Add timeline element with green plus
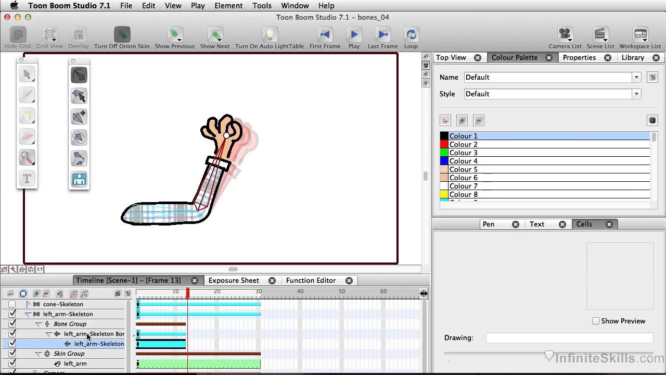The image size is (666, 375). coord(36,294)
